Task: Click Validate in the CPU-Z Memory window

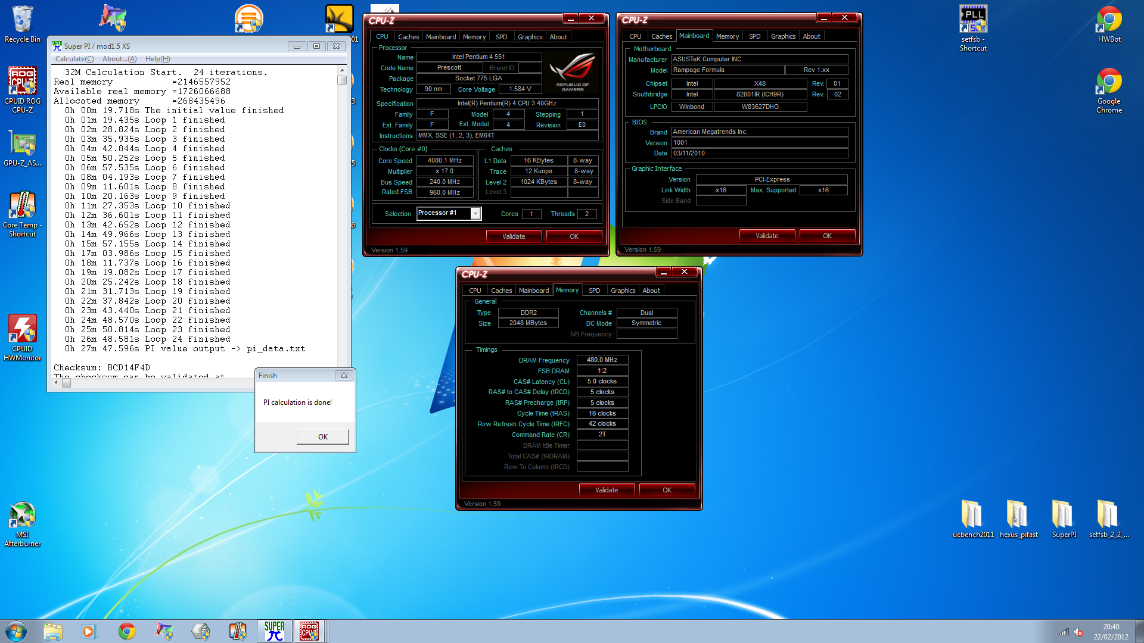Action: click(607, 490)
